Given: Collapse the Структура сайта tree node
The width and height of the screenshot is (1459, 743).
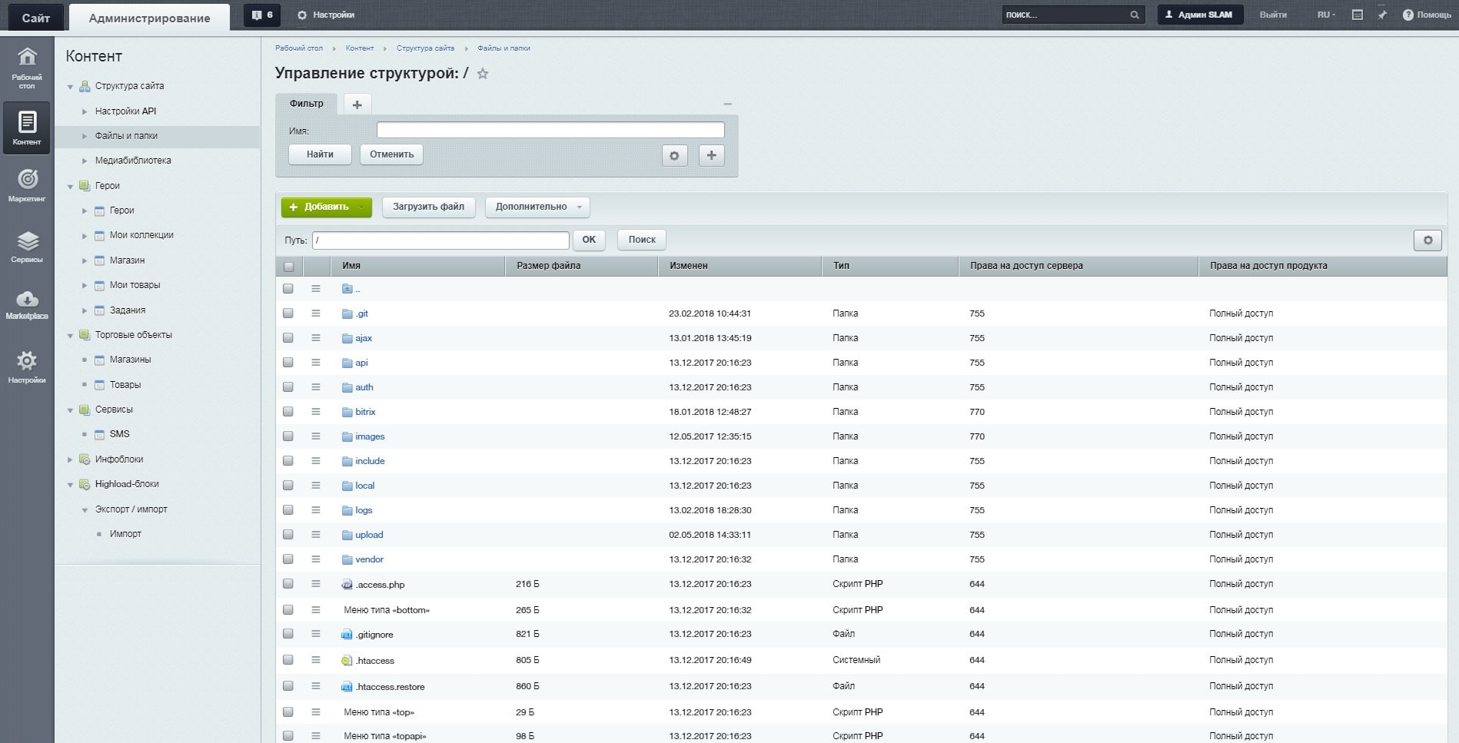Looking at the screenshot, I should click(x=70, y=87).
